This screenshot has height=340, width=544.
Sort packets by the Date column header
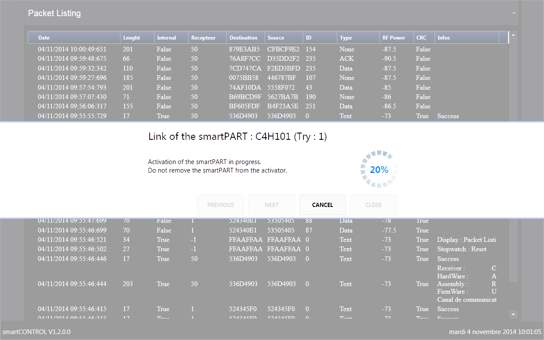74,38
